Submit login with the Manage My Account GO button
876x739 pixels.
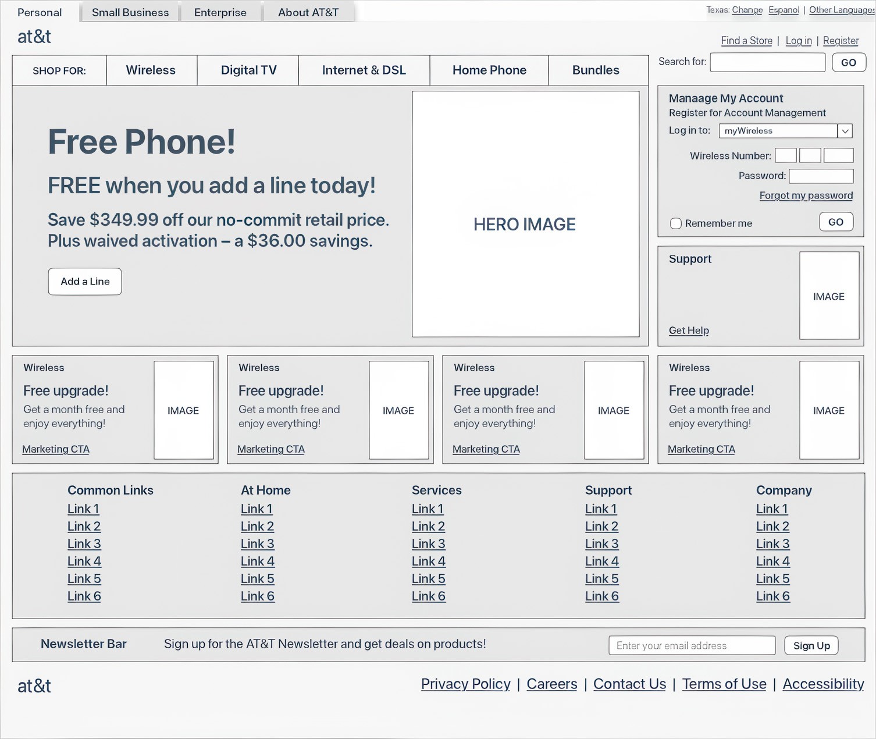pyautogui.click(x=836, y=222)
